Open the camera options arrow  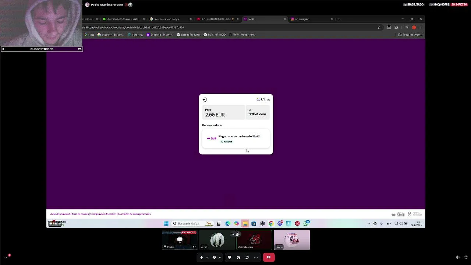pos(220,257)
